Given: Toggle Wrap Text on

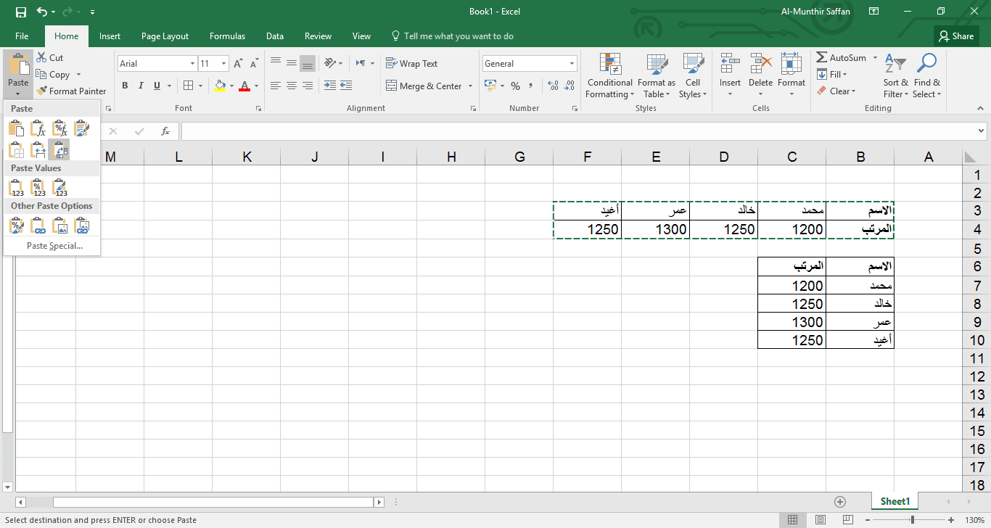Looking at the screenshot, I should 411,64.
